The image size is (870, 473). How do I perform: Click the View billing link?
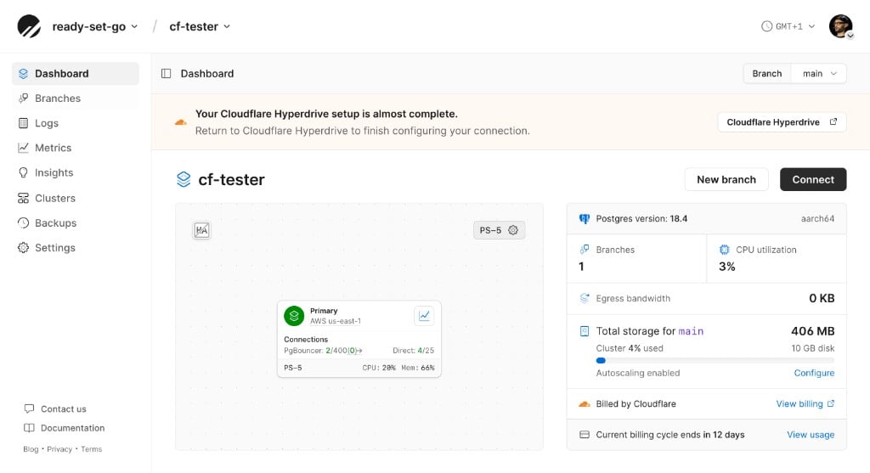[805, 403]
